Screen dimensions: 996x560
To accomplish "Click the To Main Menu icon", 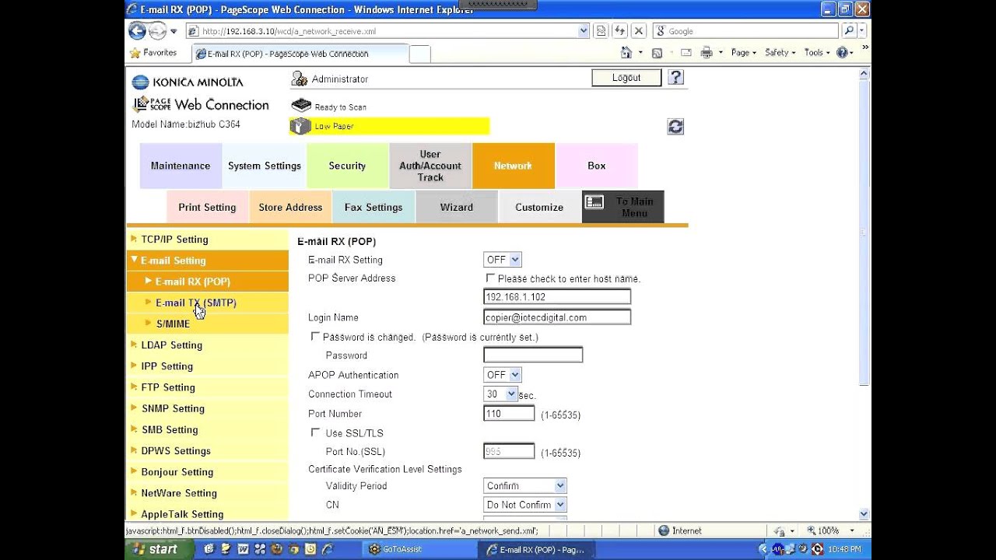I will pos(594,202).
